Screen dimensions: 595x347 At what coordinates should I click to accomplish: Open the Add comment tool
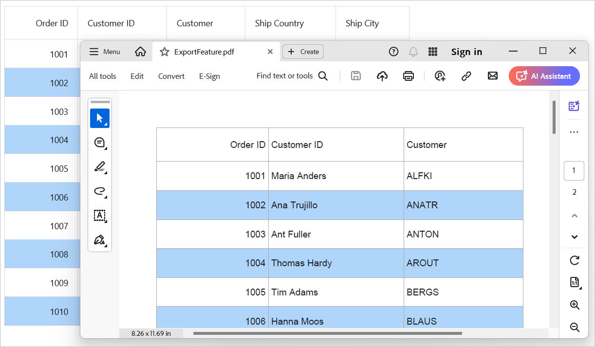tap(100, 142)
